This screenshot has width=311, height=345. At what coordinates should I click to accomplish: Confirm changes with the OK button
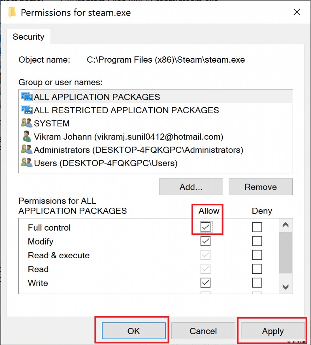click(133, 331)
